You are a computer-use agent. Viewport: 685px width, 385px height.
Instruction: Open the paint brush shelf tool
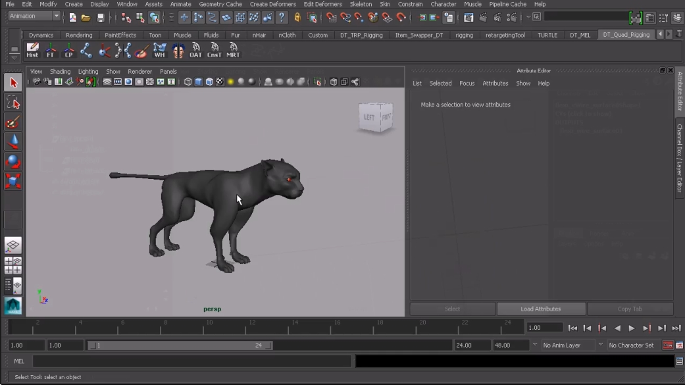coord(141,51)
